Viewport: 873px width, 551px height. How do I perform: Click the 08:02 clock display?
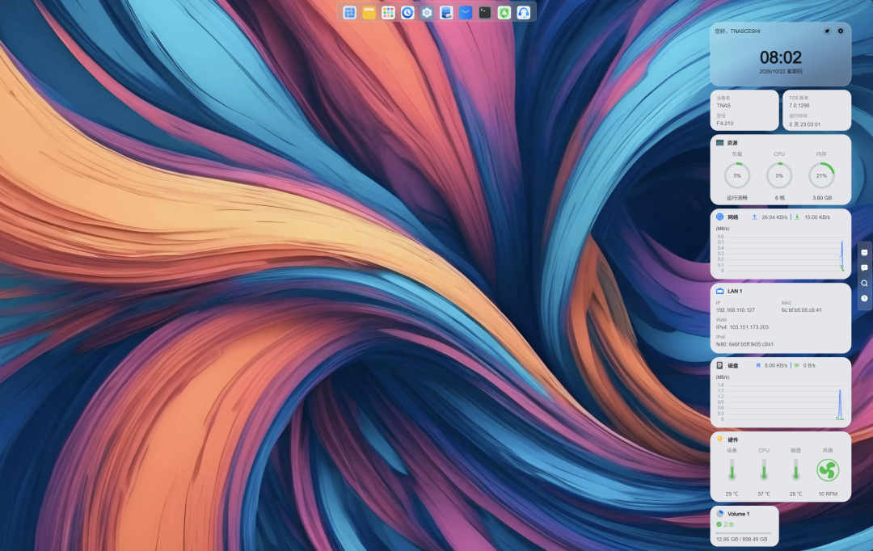tap(781, 57)
